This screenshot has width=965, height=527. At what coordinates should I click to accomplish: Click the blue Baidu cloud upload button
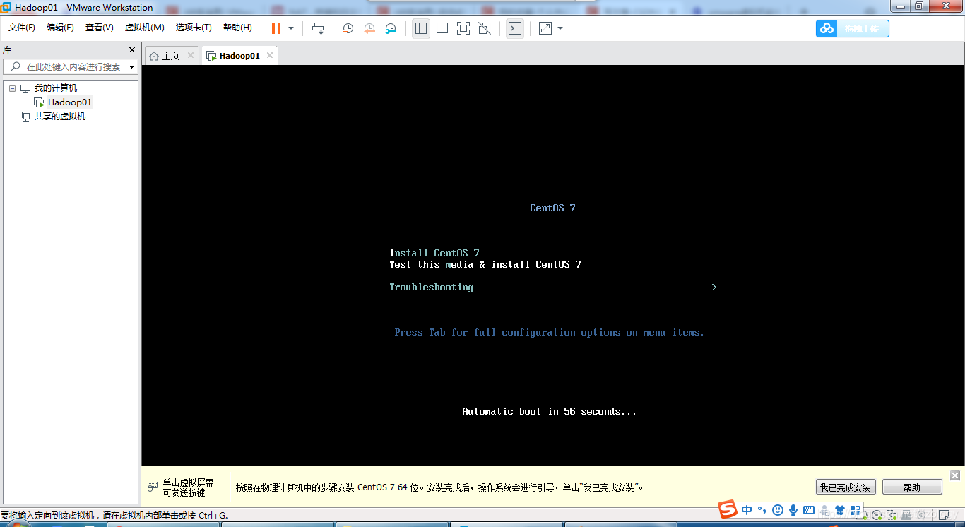click(x=853, y=28)
